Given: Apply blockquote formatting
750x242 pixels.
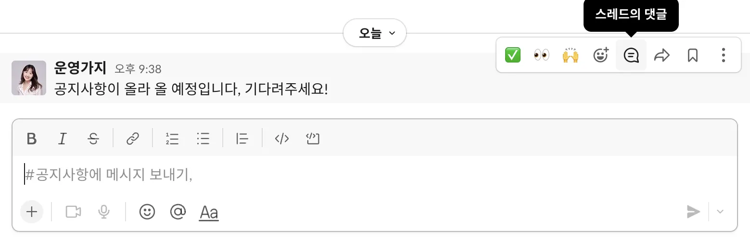Looking at the screenshot, I should point(242,139).
